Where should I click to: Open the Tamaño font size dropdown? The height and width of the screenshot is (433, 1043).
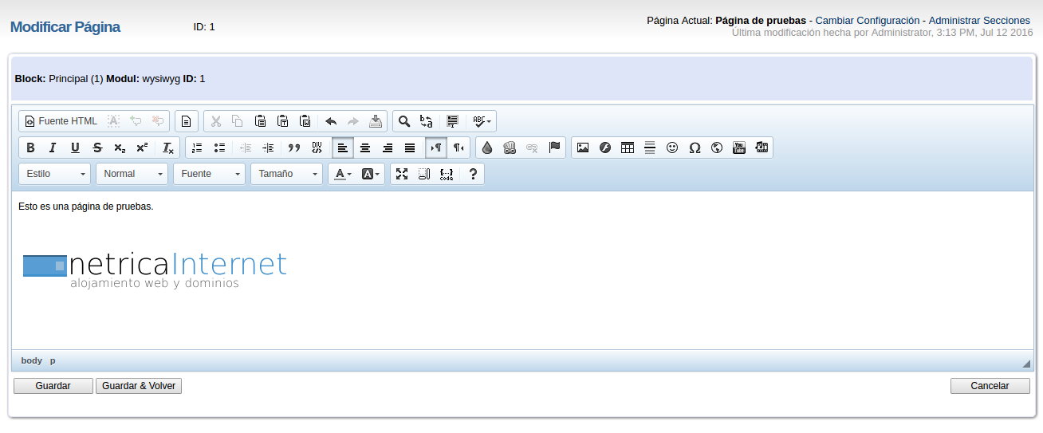[x=286, y=174]
